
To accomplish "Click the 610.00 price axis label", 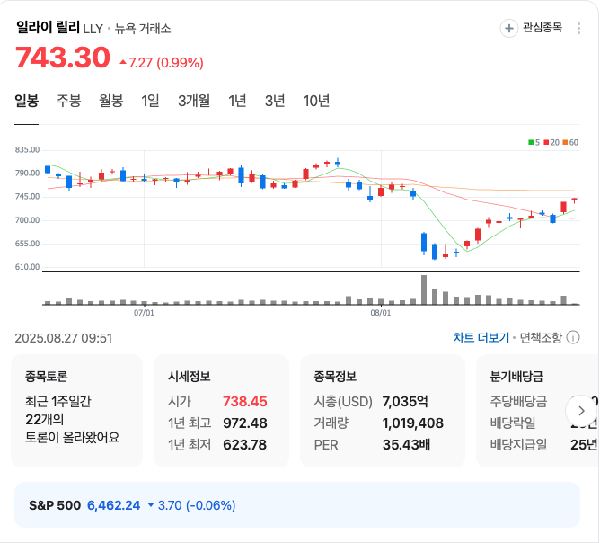I will coord(27,267).
